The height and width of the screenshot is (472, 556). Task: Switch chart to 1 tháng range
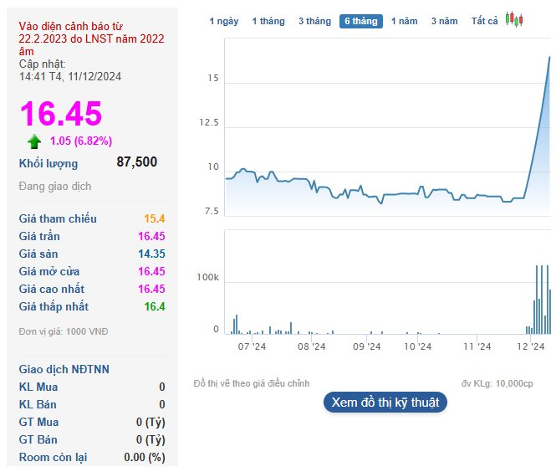[268, 21]
